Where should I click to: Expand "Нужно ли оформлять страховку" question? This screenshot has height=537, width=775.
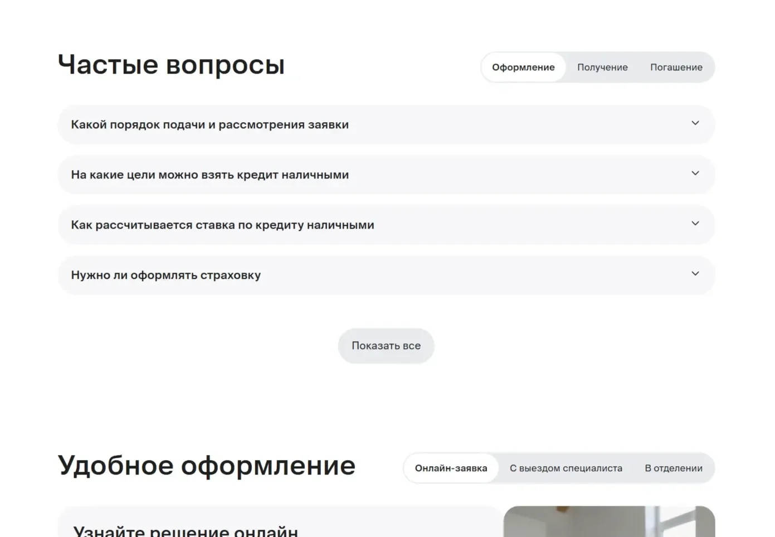click(386, 275)
